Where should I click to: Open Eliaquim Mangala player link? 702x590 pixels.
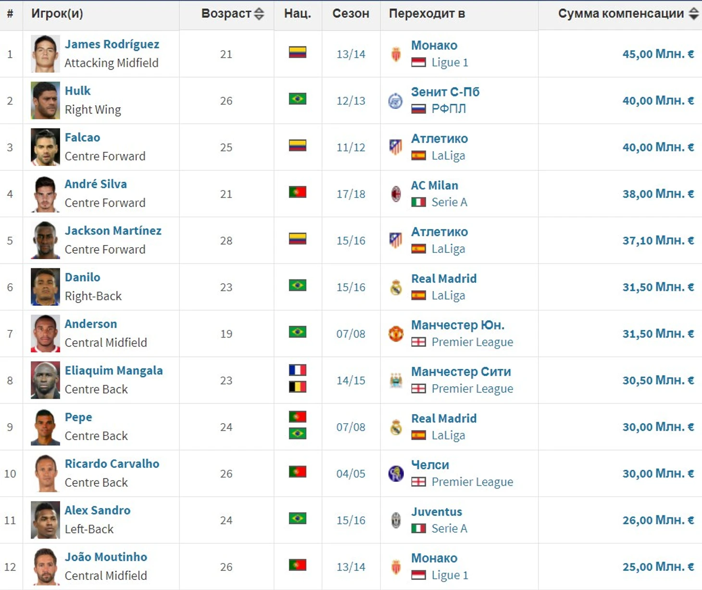(114, 371)
